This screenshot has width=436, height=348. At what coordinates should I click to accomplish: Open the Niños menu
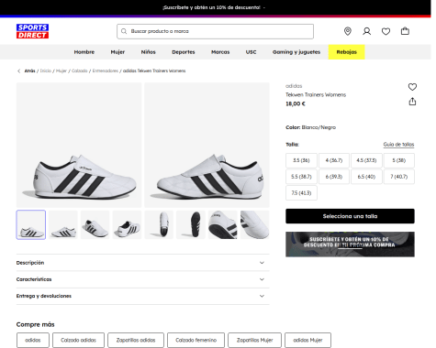(148, 52)
